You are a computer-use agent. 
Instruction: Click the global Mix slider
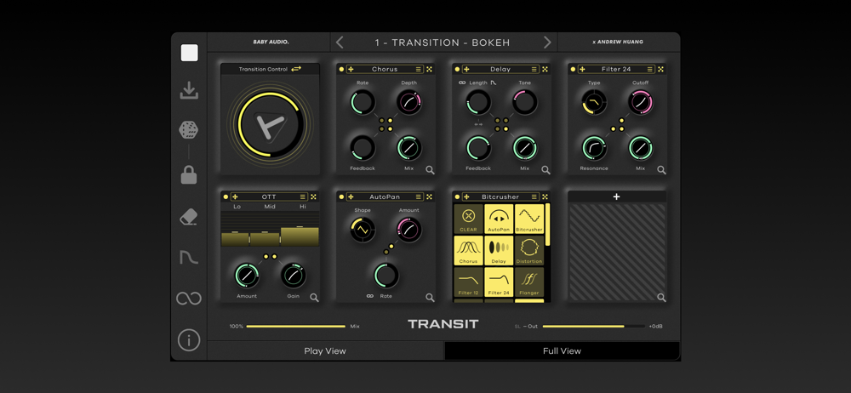(296, 327)
